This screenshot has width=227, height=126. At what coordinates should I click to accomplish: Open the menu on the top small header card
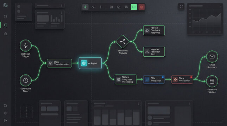[62, 6]
